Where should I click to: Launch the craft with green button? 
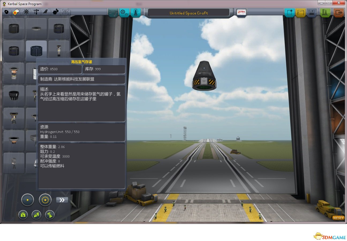[x=325, y=13]
